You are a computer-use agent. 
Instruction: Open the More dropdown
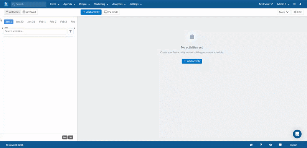click(x=284, y=12)
